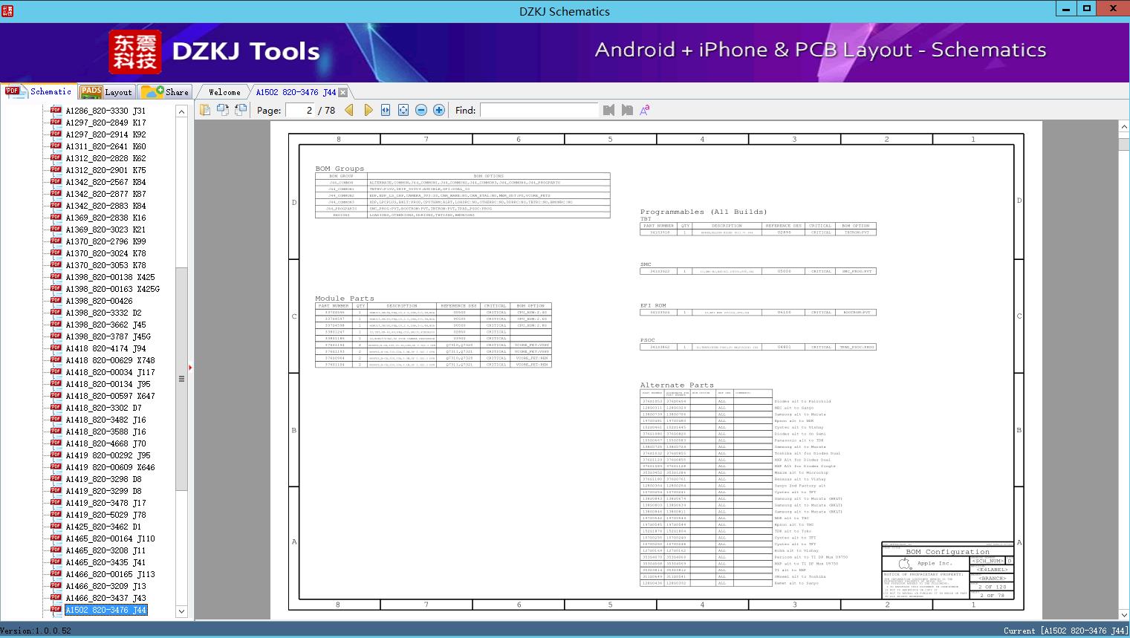Click the file list vertical scrollbar thumb
The width and height of the screenshot is (1130, 638).
coord(181,379)
